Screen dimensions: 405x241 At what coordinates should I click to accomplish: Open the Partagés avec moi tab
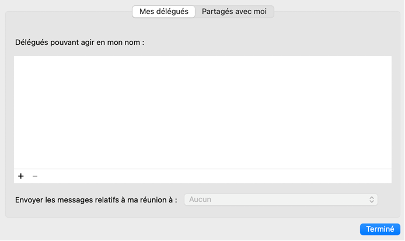pos(234,12)
